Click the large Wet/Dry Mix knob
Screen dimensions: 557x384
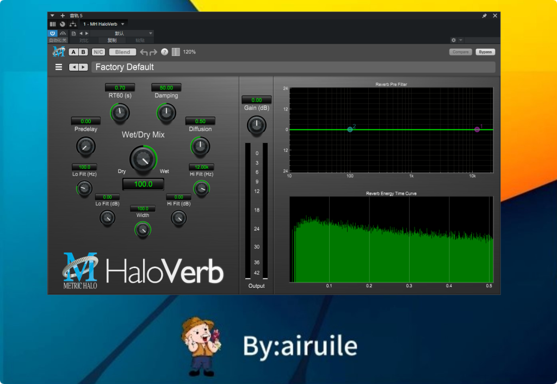(143, 159)
